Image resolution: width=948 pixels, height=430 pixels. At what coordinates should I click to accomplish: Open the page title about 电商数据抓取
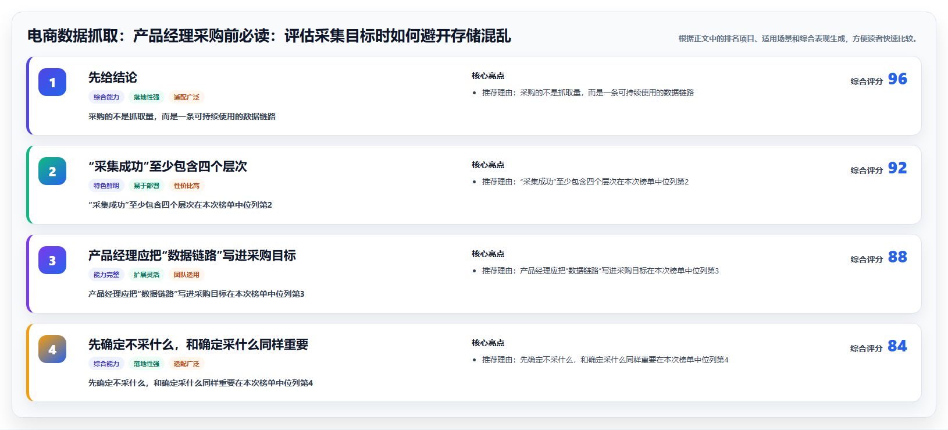[x=269, y=36]
